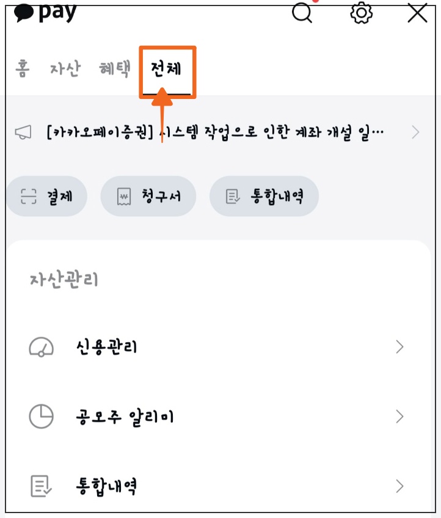Open the 혜택 tab
This screenshot has height=518, width=441.
pos(114,68)
